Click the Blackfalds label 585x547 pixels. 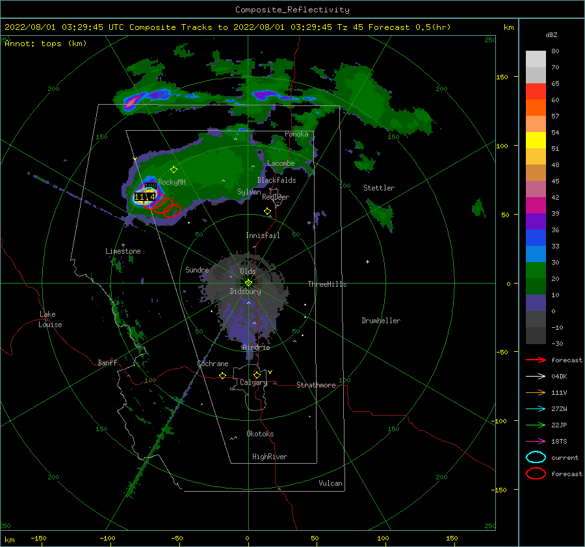coord(276,180)
